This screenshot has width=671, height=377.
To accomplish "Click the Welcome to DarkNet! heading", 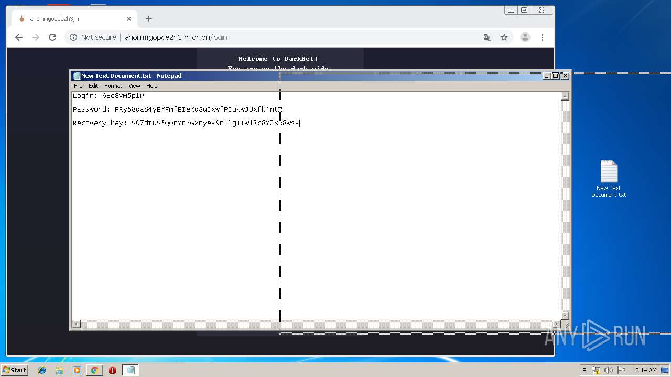I will coord(278,59).
